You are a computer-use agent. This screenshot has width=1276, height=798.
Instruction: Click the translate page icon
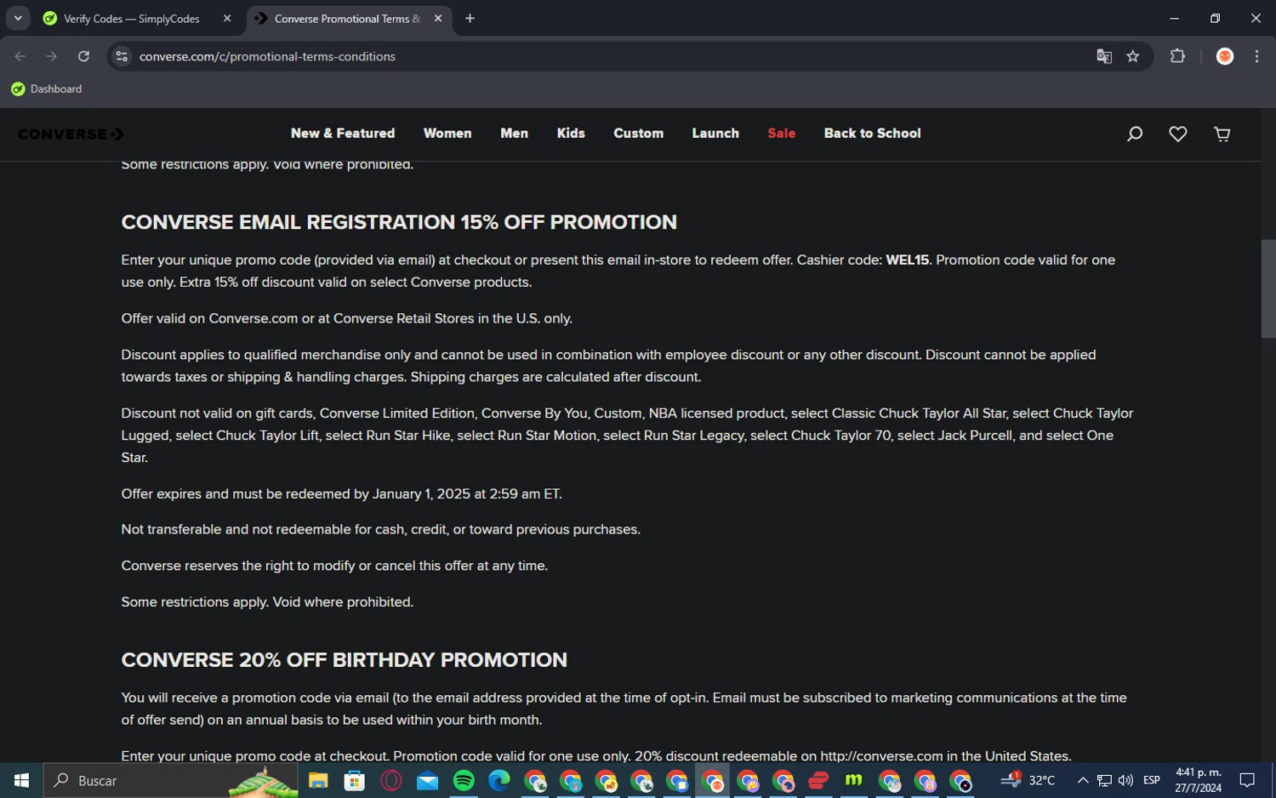1104,56
